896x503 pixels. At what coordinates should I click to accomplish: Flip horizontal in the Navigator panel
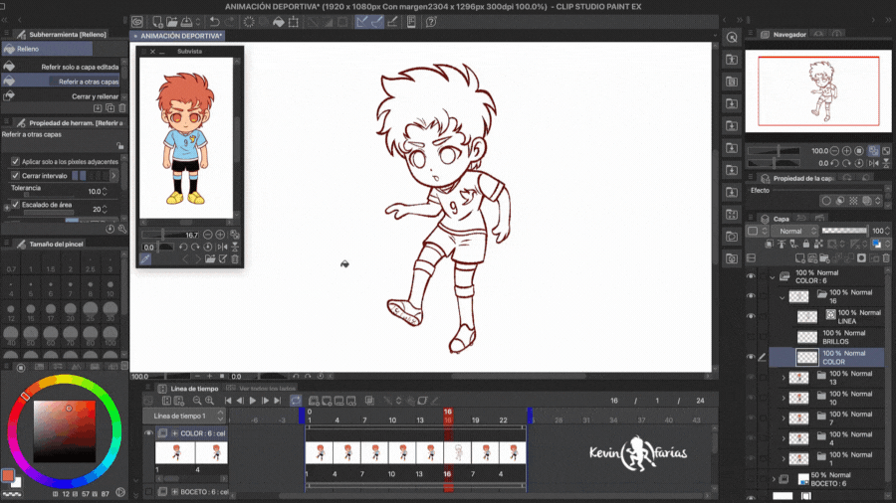pyautogui.click(x=874, y=163)
